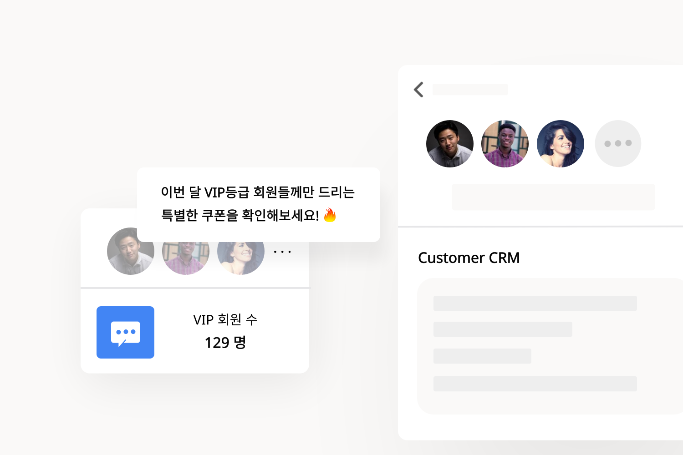Open the blue chat message icon

pos(125,332)
